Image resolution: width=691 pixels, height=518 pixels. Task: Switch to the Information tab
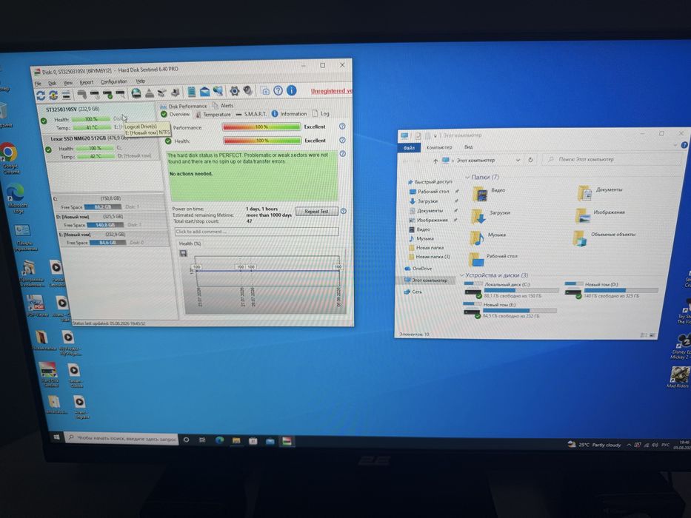[x=289, y=114]
